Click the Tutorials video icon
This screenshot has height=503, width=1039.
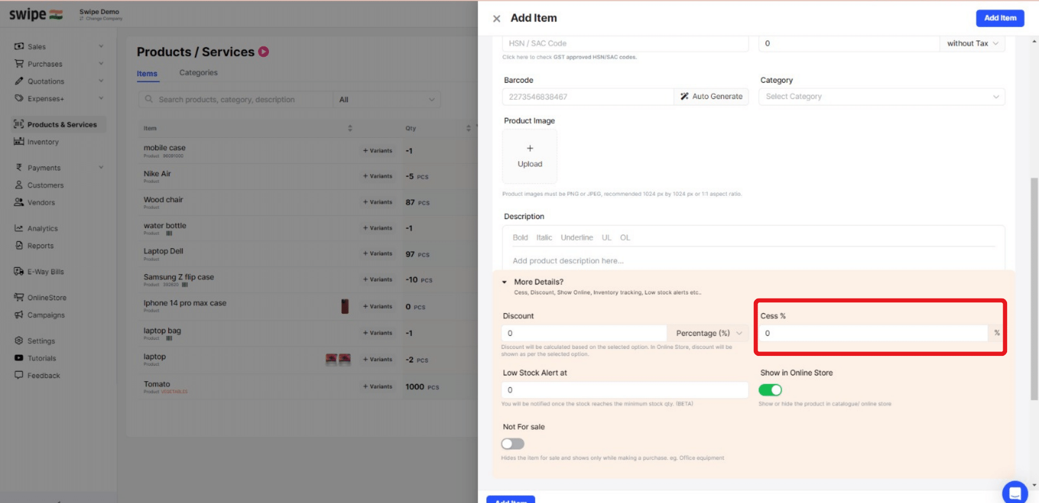coord(19,358)
